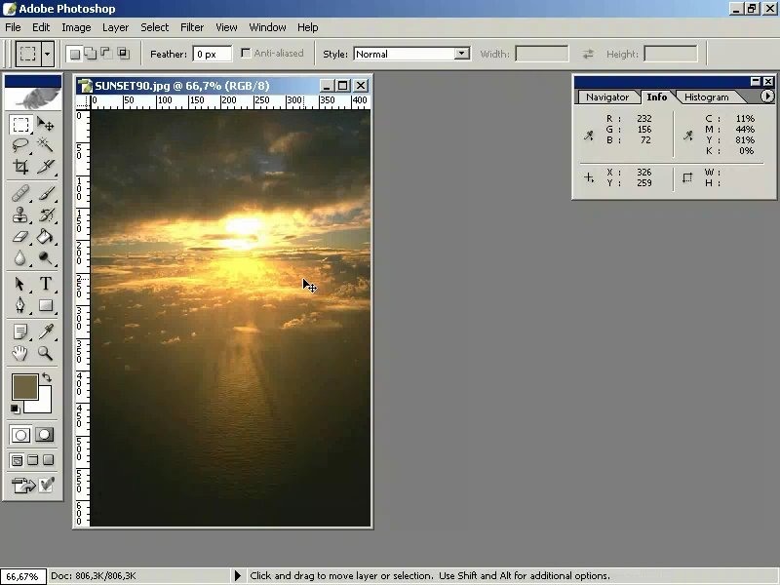
Task: Choose the Notes tool
Action: [x=20, y=331]
